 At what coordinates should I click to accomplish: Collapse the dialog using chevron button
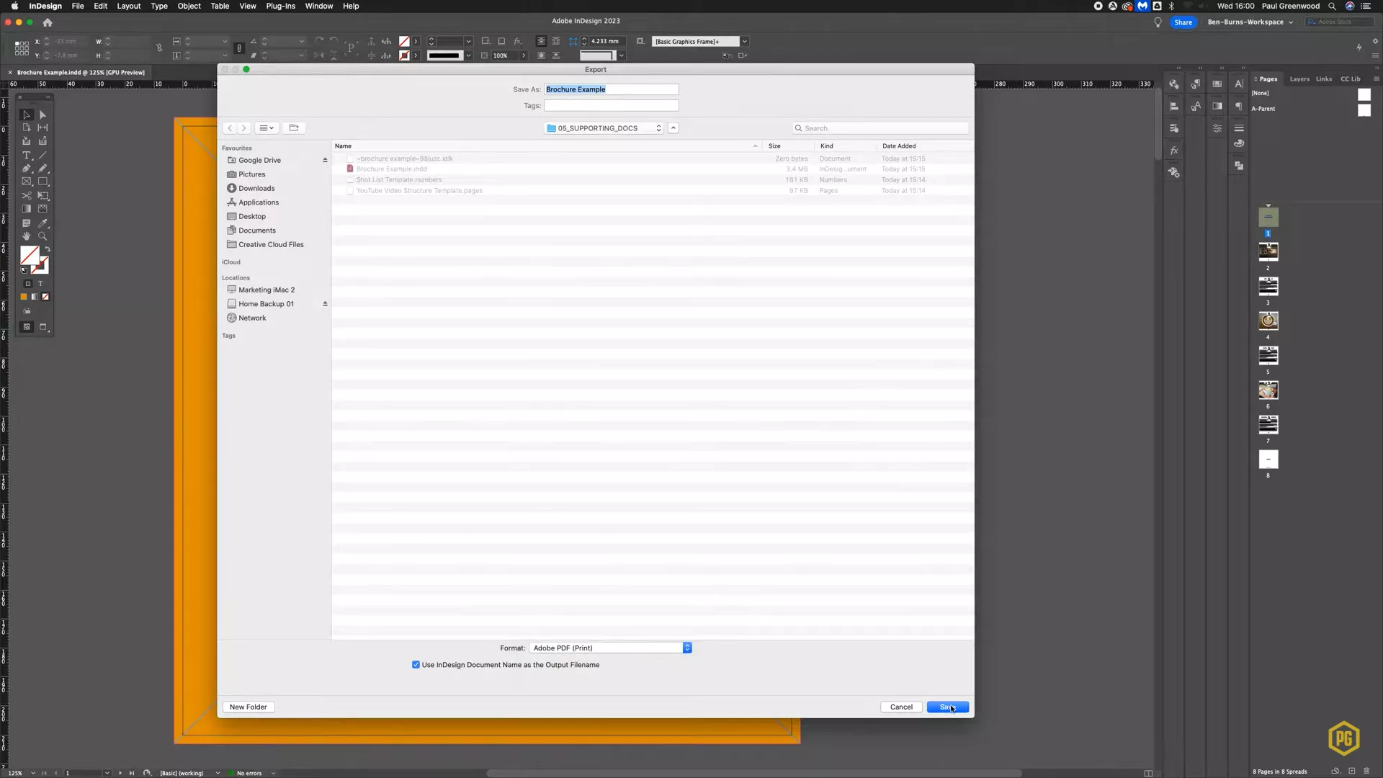click(673, 128)
